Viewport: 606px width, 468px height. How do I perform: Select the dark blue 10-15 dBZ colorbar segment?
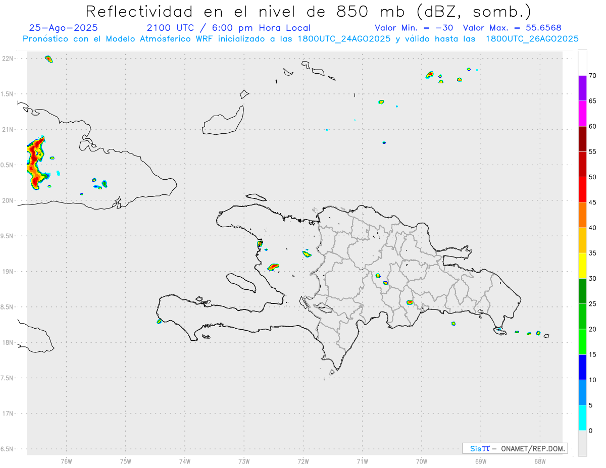[582, 367]
